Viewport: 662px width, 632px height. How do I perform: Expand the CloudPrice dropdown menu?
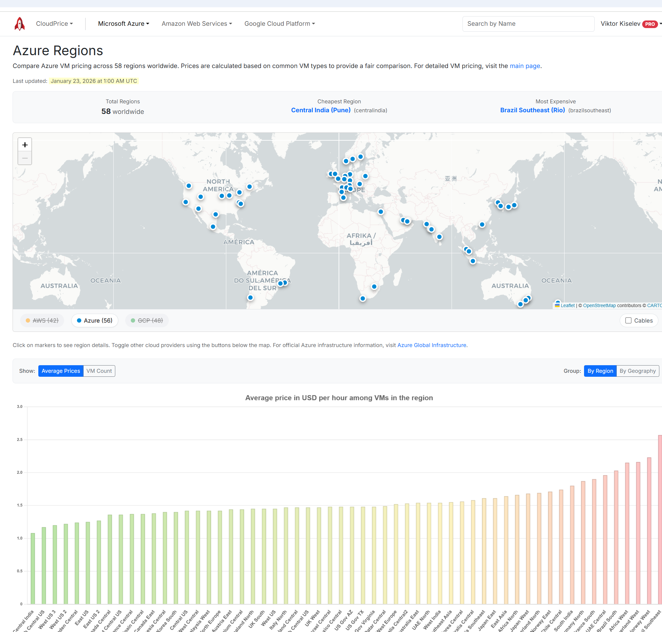pyautogui.click(x=54, y=23)
